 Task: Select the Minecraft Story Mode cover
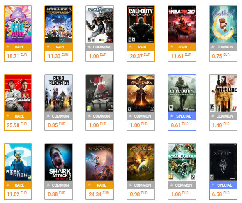coord(59,24)
